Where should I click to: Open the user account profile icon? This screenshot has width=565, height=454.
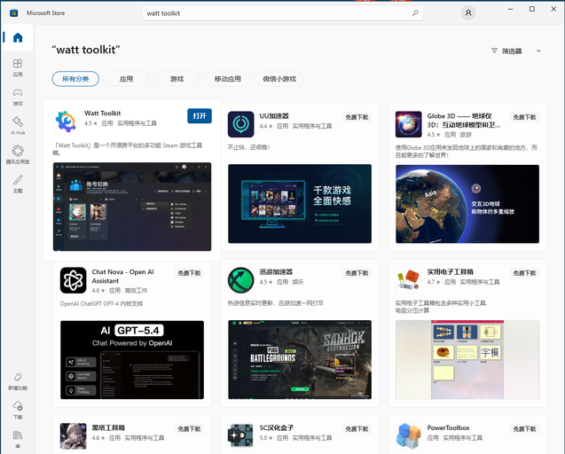[467, 13]
